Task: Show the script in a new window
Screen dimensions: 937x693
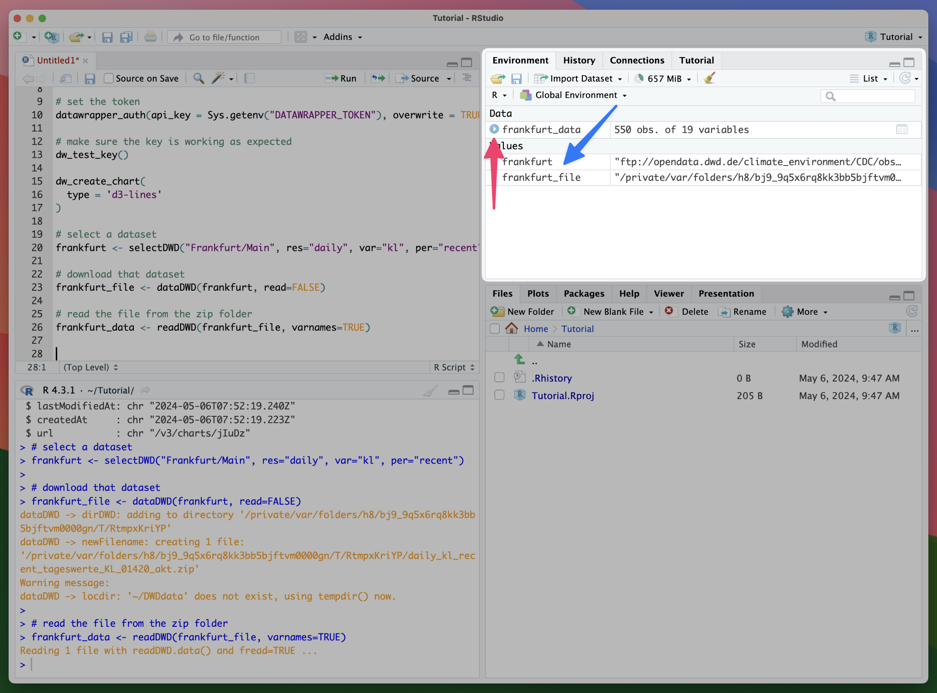Action: pyautogui.click(x=66, y=78)
